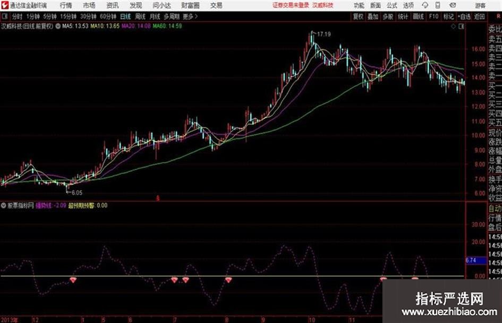Viewport: 502px width, 323px height.
Task: Click the 返回 back button
Action: [479, 16]
